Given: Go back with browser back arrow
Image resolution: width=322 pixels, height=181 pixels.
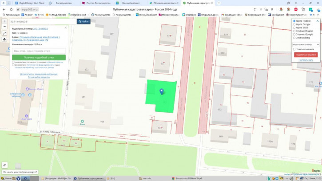Looking at the screenshot, I should (4, 9).
